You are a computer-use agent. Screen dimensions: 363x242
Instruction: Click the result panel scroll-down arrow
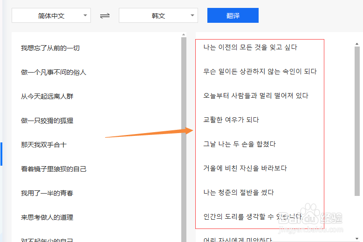pos(357,239)
